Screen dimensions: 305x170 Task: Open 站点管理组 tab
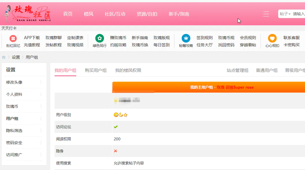(x=237, y=70)
